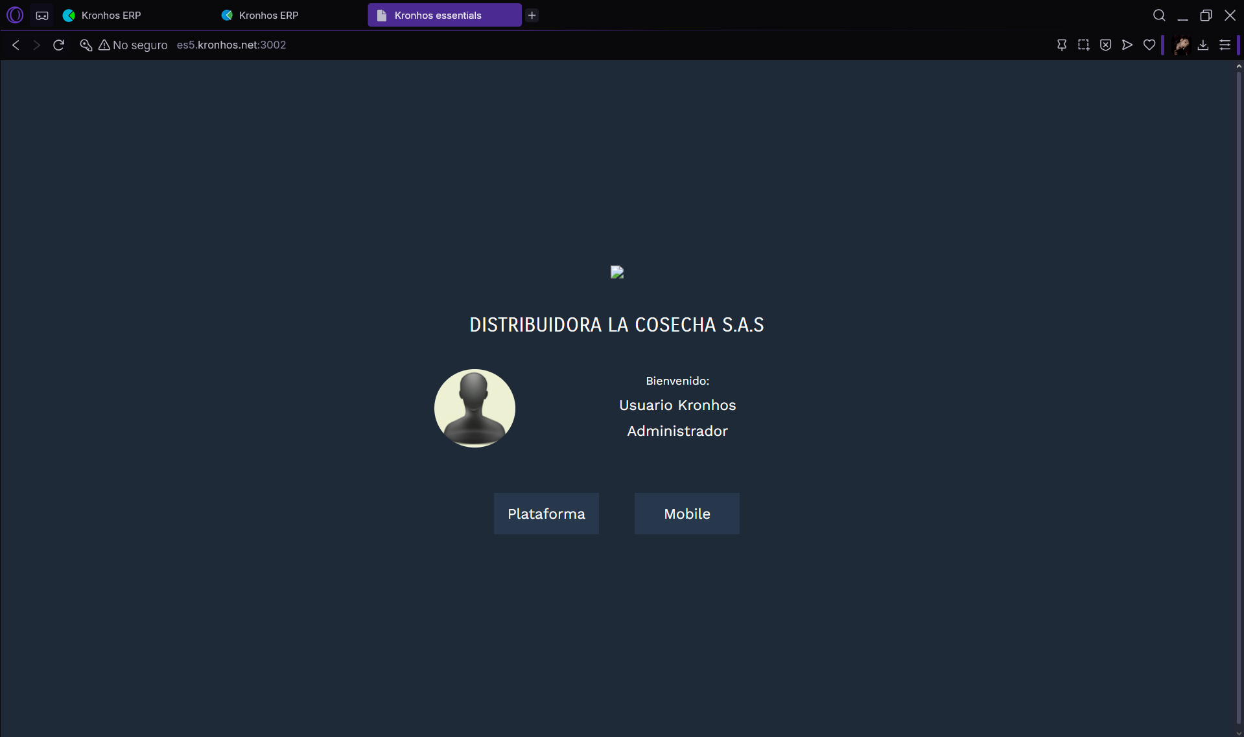
Task: Open the workspaces icon beside Opera logo
Action: pos(42,16)
